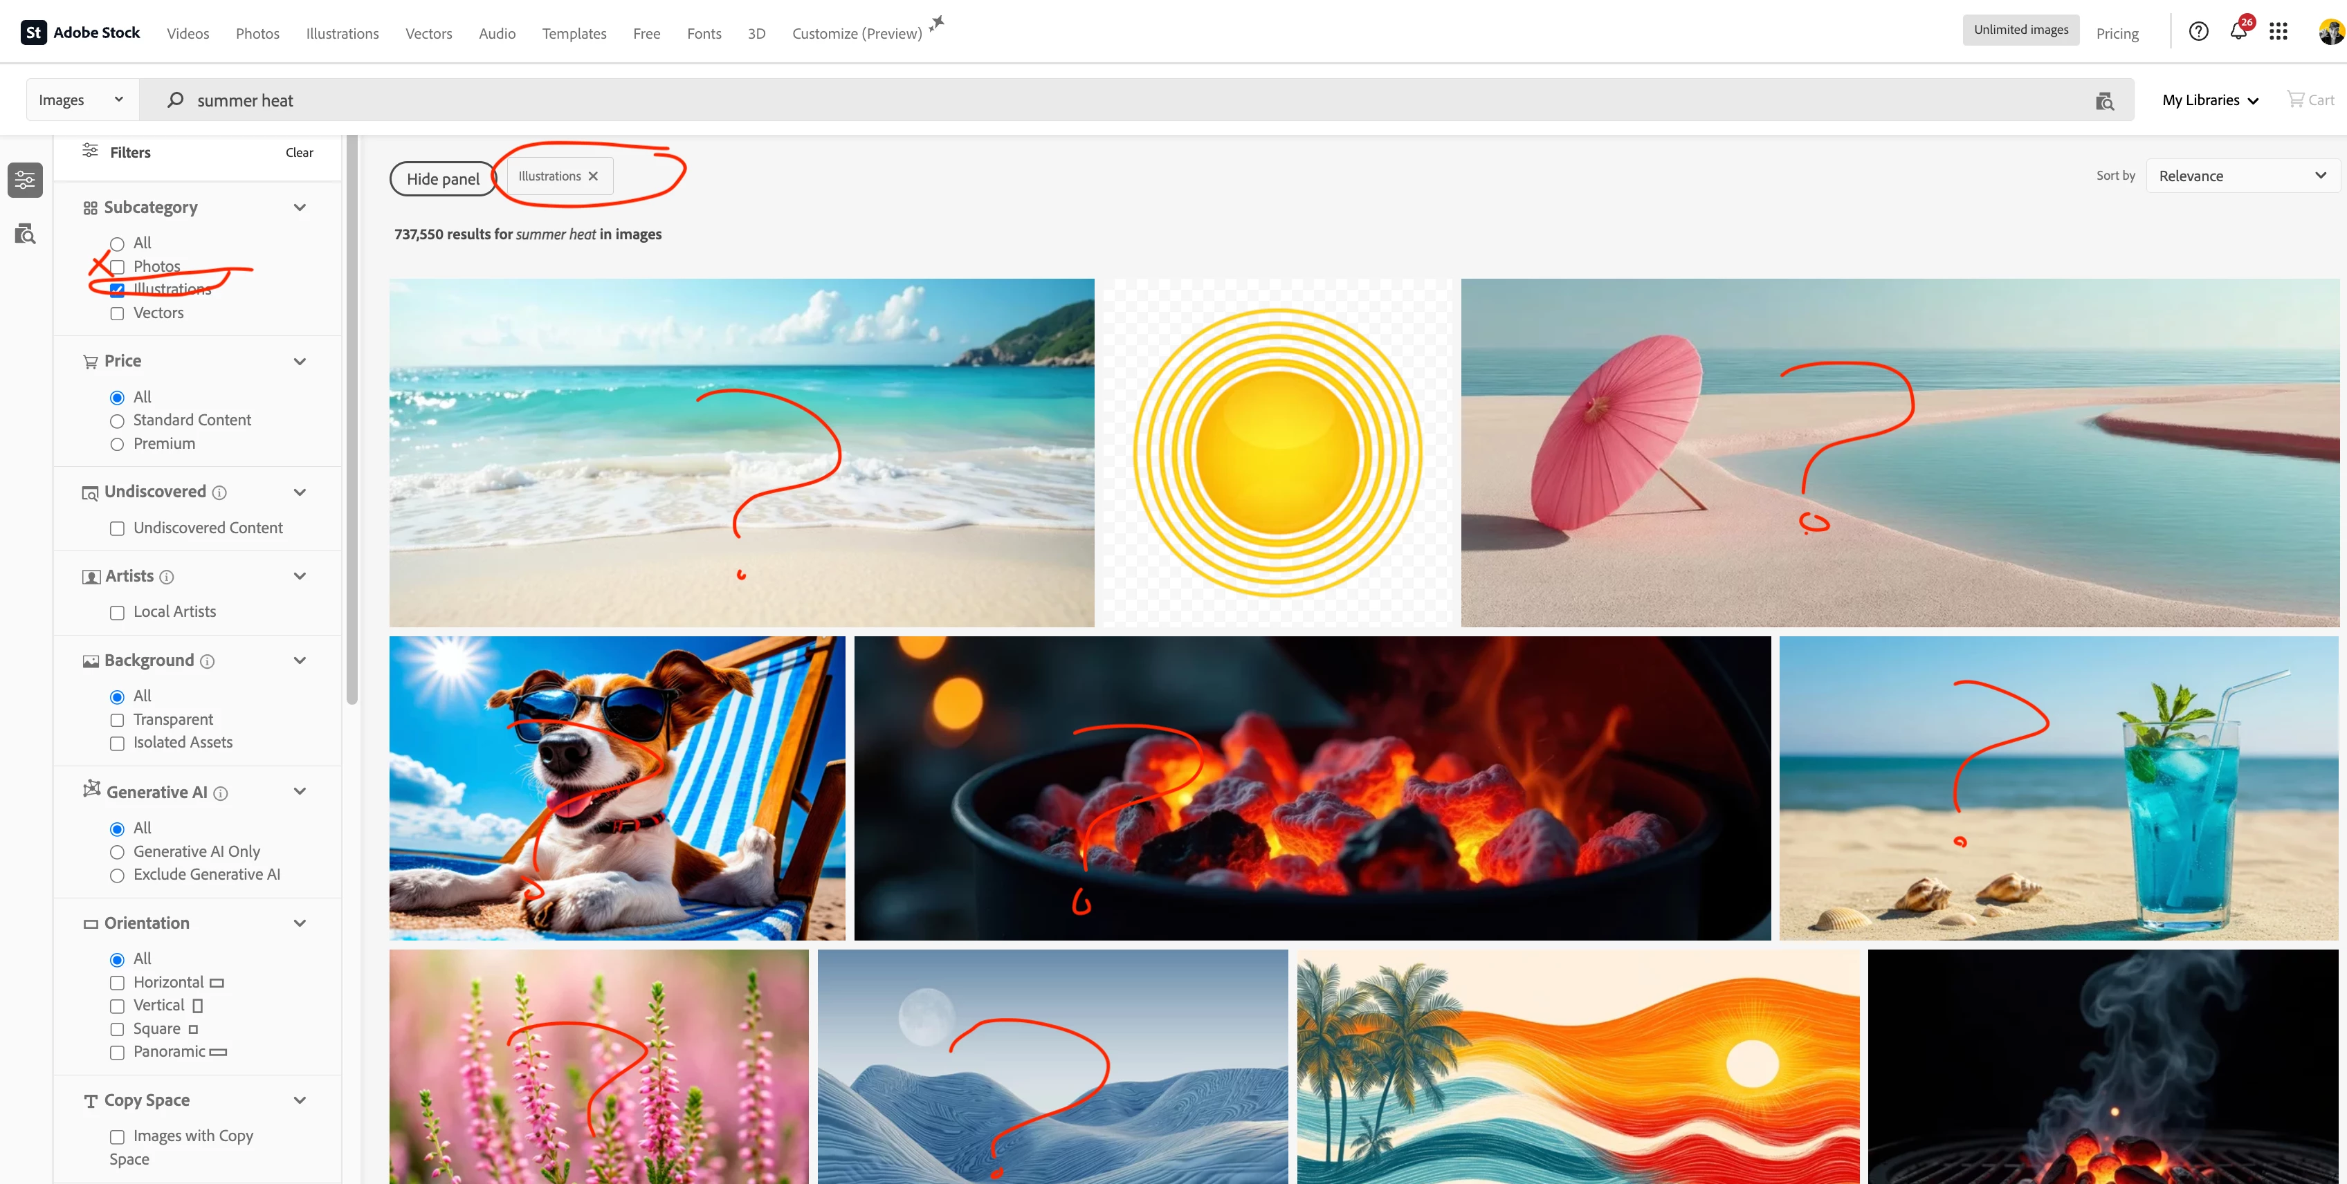This screenshot has width=2347, height=1184.
Task: Open the Templates menu item
Action: pyautogui.click(x=573, y=34)
